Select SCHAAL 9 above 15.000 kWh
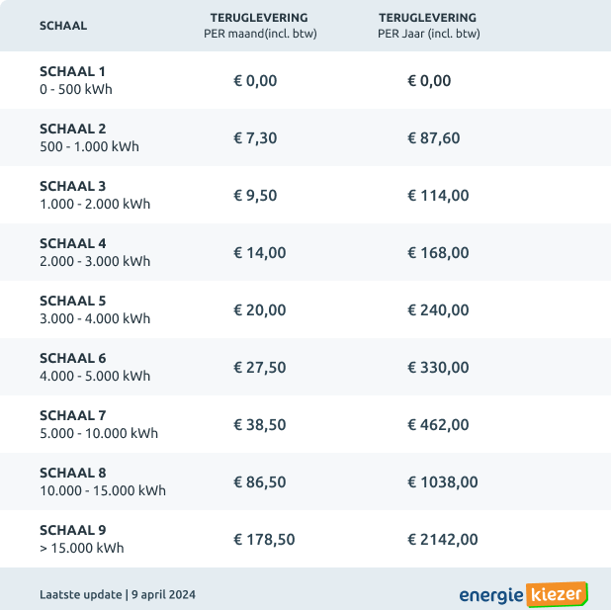The image size is (611, 610). 81,539
